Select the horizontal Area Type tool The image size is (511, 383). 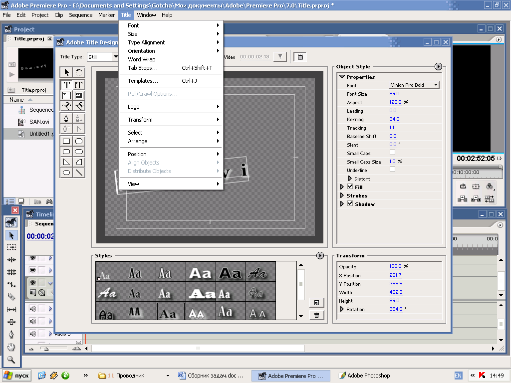(x=66, y=95)
